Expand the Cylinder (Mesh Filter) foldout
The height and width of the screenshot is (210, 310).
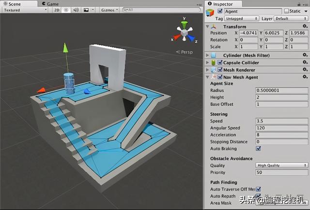click(x=207, y=55)
